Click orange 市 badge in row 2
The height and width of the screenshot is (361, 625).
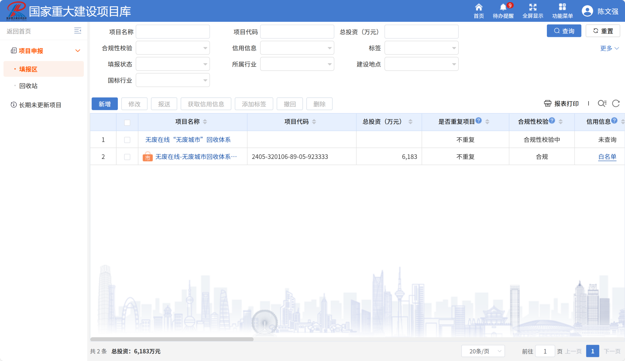coord(147,157)
